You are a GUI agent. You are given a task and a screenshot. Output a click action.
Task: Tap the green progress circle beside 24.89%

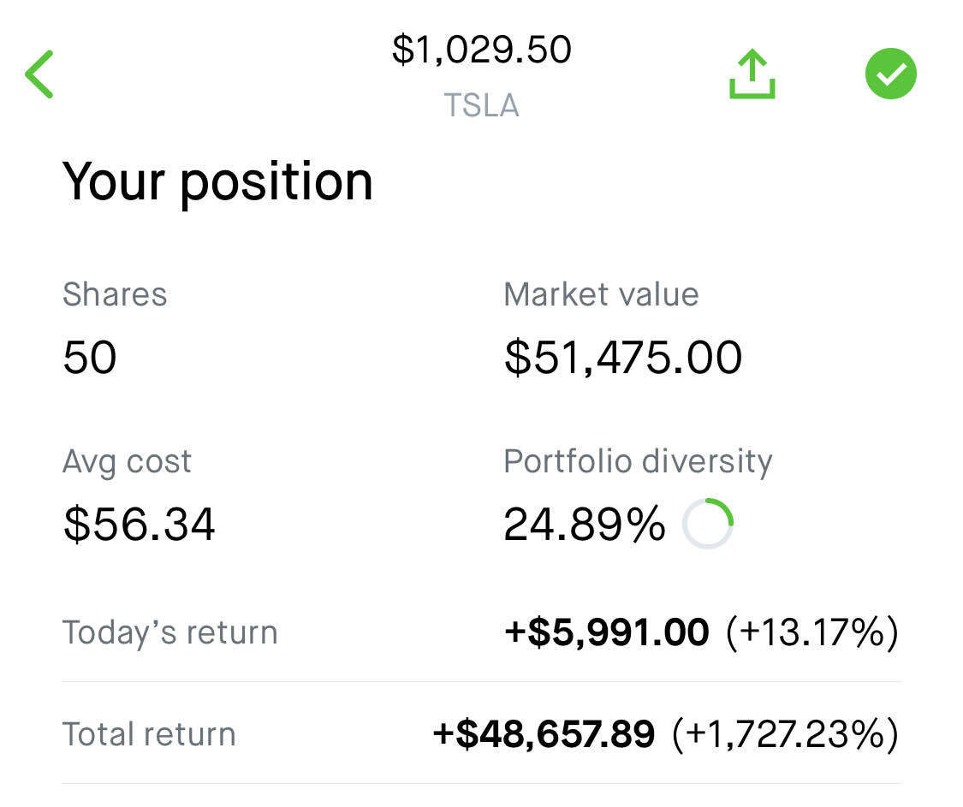pos(708,524)
